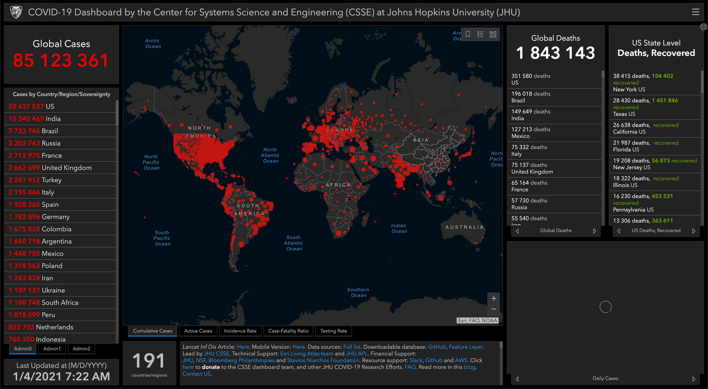Open the basemap gallery icon
Viewport: 708px width, 389px height.
(492, 34)
